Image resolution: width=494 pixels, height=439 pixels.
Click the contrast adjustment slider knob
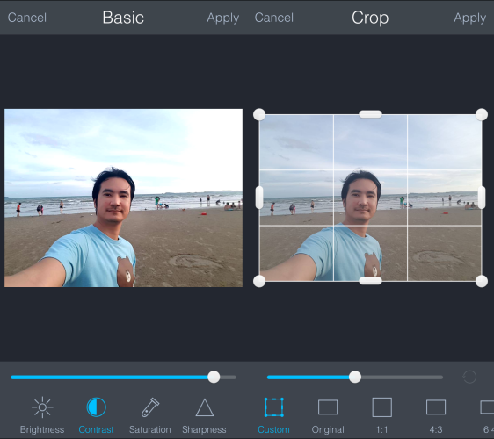214,377
